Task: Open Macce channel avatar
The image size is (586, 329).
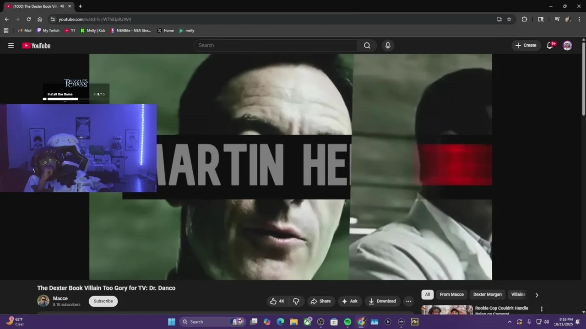Action: tap(43, 301)
